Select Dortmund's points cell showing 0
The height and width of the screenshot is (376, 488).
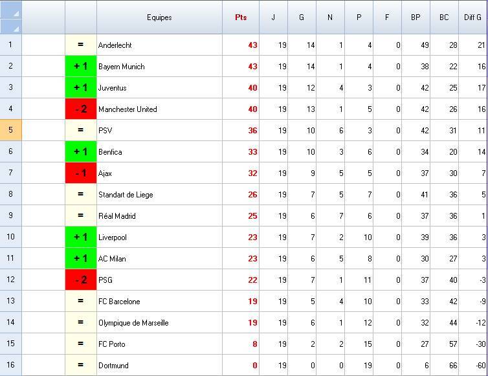coord(241,365)
